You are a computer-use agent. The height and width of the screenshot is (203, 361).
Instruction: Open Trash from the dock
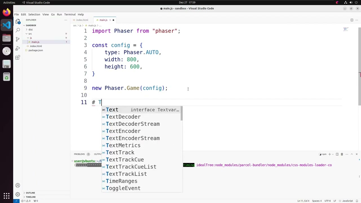tap(6, 77)
